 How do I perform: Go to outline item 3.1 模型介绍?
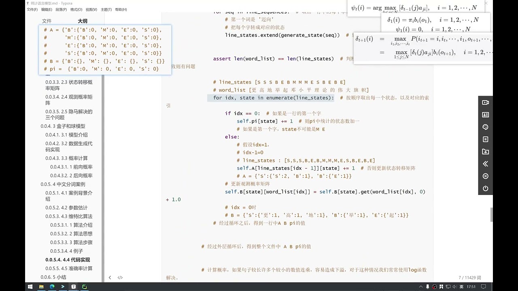coord(66,135)
